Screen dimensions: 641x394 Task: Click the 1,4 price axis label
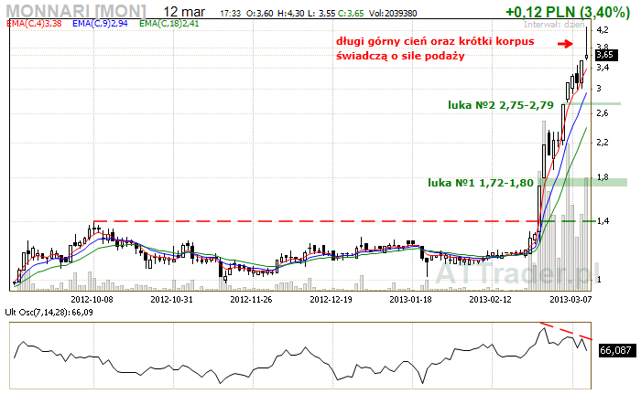click(603, 221)
